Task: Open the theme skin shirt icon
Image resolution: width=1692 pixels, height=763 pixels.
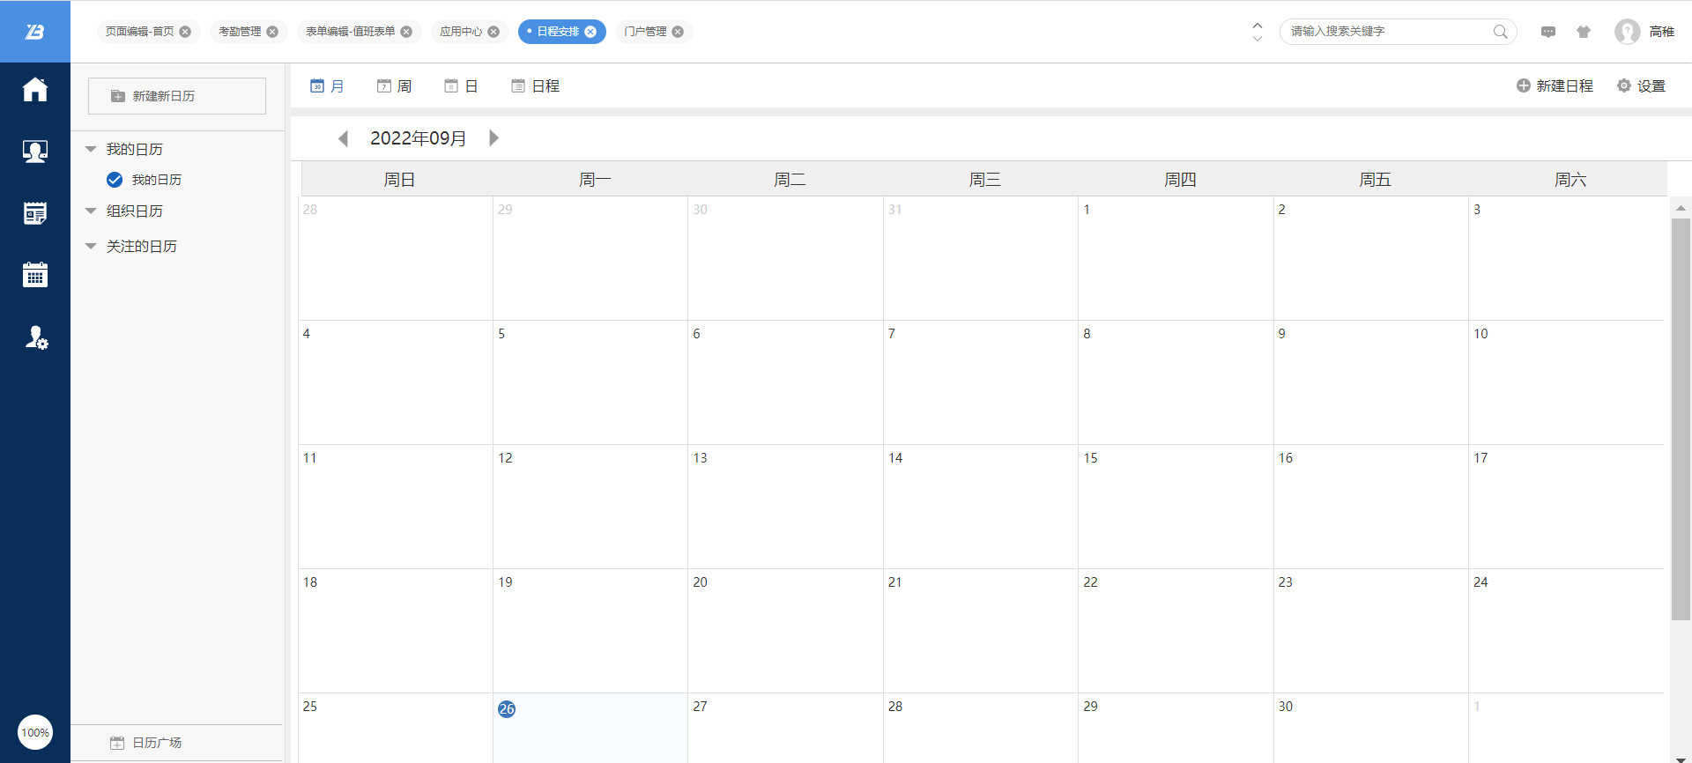Action: [1584, 32]
